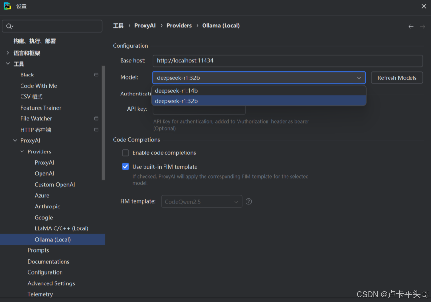
Task: Open Telemetry settings page
Action: coord(40,294)
